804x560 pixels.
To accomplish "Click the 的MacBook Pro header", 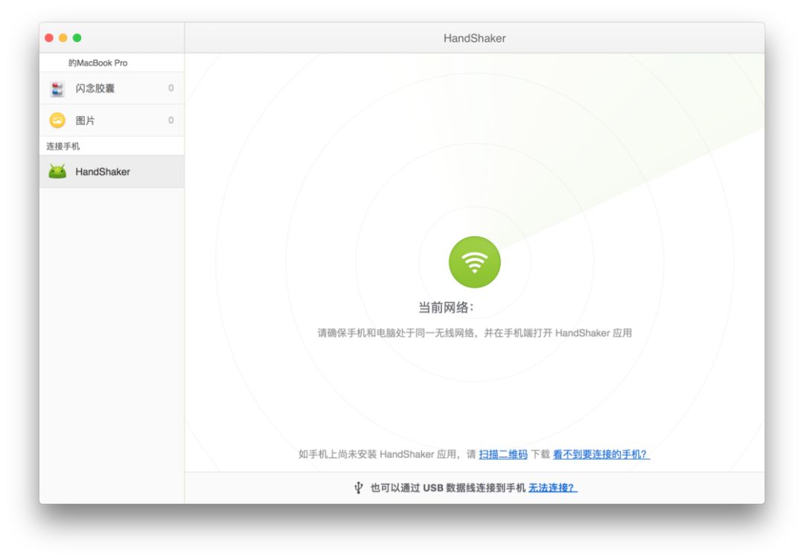I will tap(98, 63).
